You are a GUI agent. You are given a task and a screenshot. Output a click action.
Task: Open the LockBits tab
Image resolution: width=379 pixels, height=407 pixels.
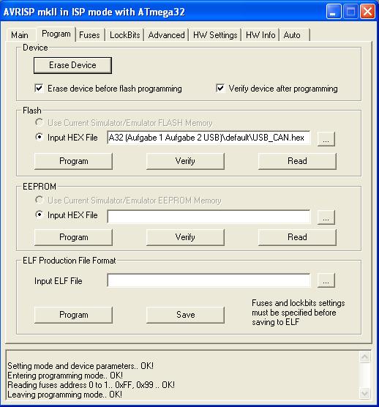[x=125, y=35]
